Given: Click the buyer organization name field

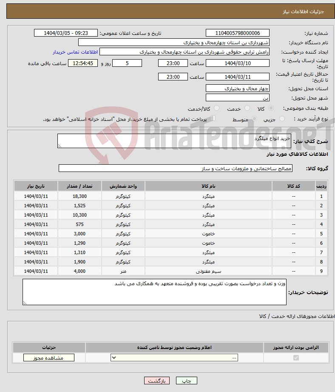Looking at the screenshot, I should [x=174, y=43].
